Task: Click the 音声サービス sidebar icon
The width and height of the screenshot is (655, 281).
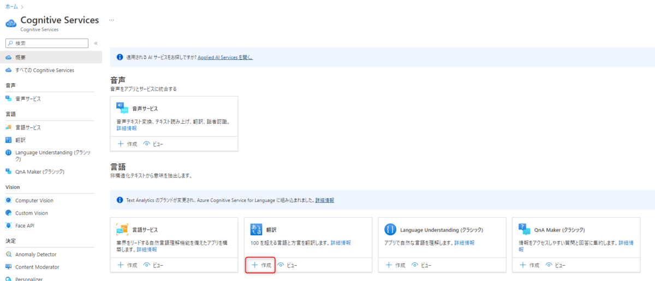Action: tap(8, 99)
